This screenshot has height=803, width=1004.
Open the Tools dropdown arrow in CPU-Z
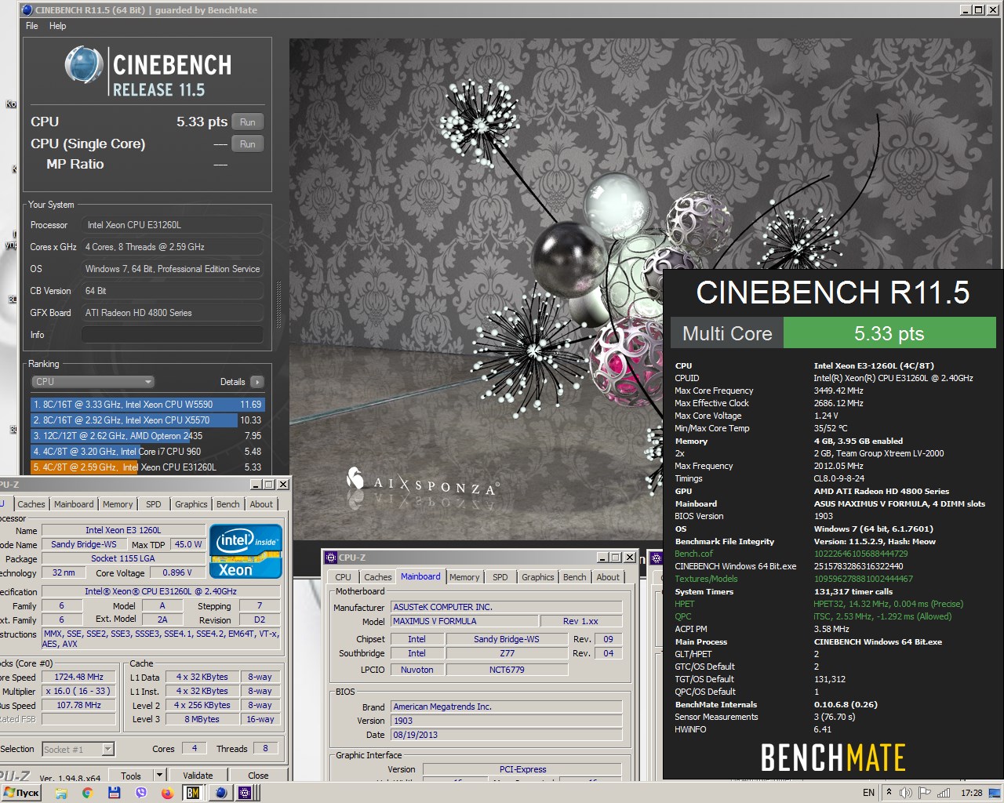tap(159, 775)
